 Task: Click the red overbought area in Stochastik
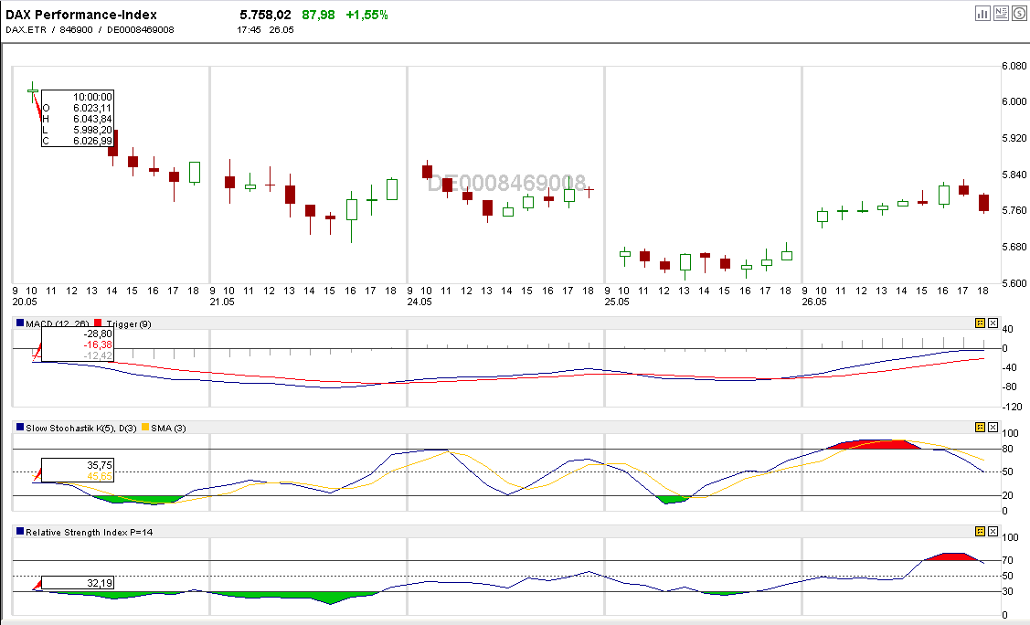tap(874, 444)
